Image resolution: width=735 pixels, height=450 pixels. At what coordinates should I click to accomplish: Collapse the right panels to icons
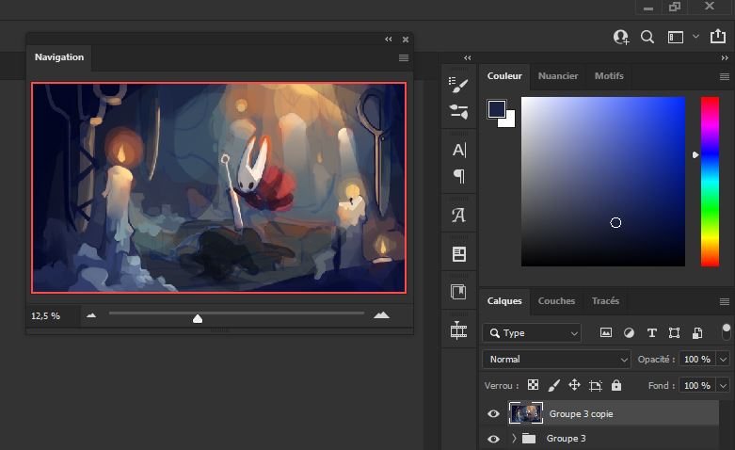725,57
